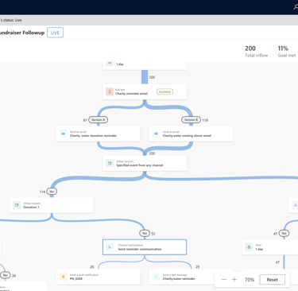This screenshot has width=298, height=291.
Task: Click the push notification bell icon
Action: [64, 277]
